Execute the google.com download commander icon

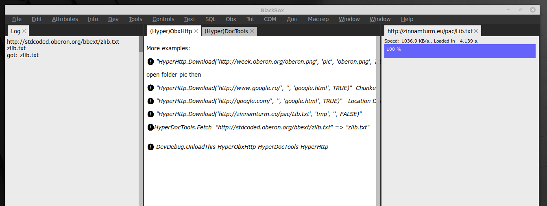coord(150,101)
